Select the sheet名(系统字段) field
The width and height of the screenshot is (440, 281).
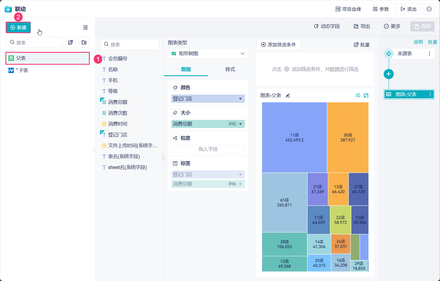[x=127, y=167]
